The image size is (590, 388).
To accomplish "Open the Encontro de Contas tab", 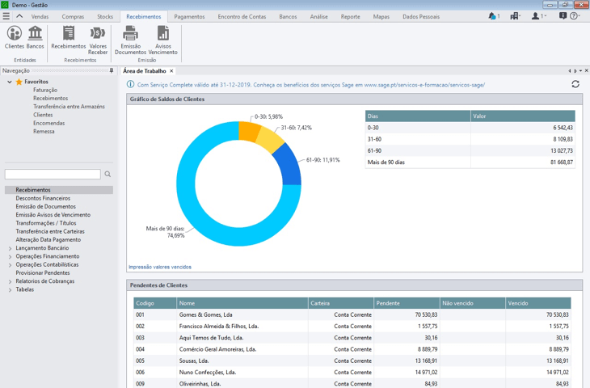I will point(242,16).
